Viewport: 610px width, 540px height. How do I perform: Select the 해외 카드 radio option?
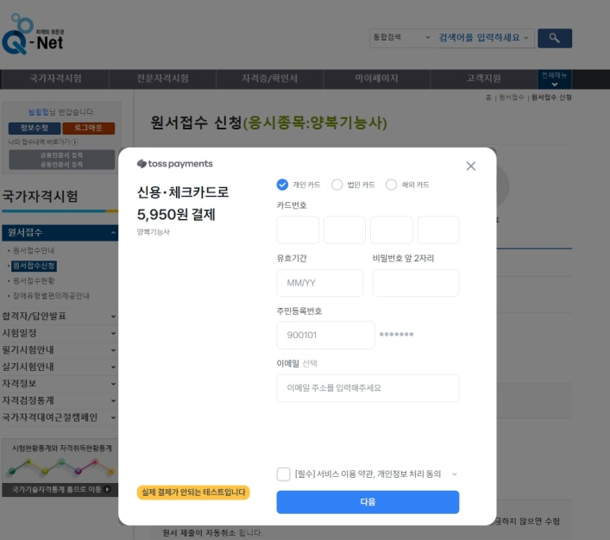coord(391,185)
